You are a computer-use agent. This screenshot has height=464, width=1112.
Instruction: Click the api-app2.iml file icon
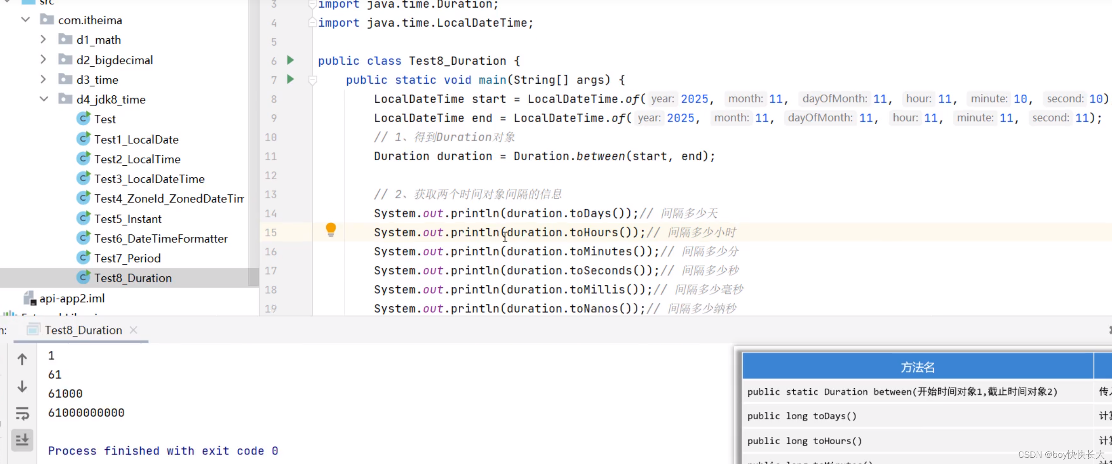30,298
